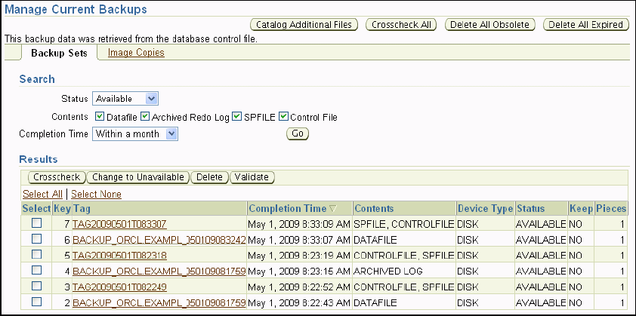Screen dimensions: 636x316
Task: Expand the Completion Time dropdown
Action: point(134,133)
